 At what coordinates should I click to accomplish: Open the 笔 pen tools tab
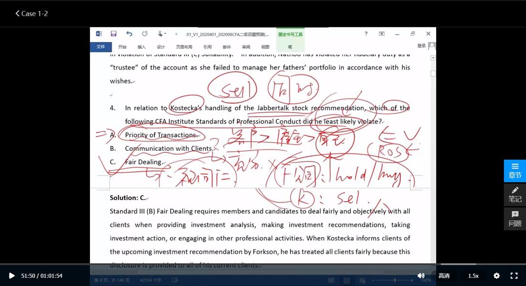[x=290, y=47]
